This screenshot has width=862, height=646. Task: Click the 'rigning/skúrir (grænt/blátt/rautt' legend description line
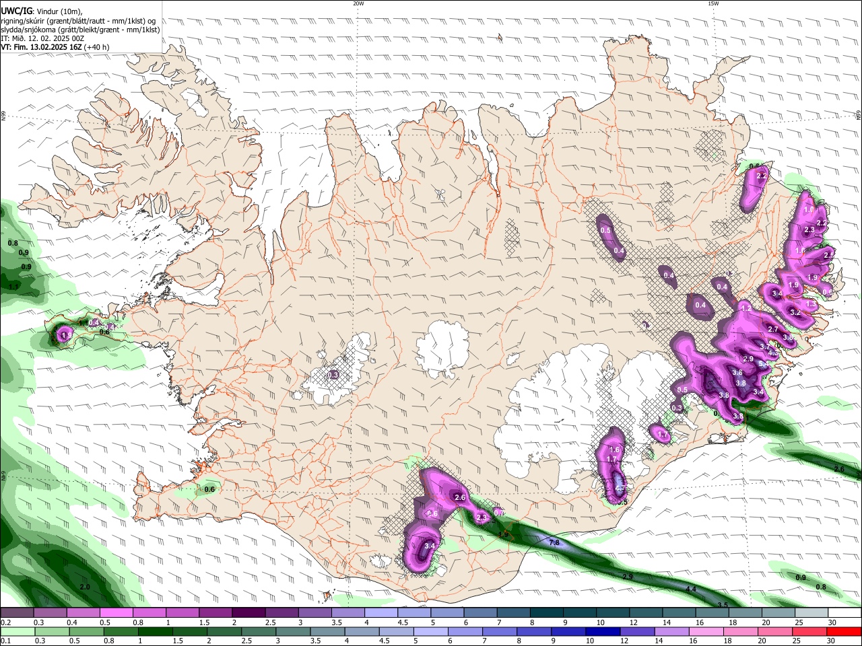tap(78, 20)
